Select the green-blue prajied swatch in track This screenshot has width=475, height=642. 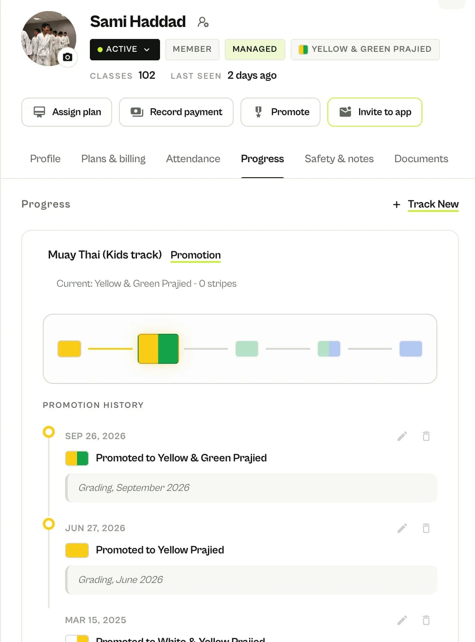pos(329,349)
